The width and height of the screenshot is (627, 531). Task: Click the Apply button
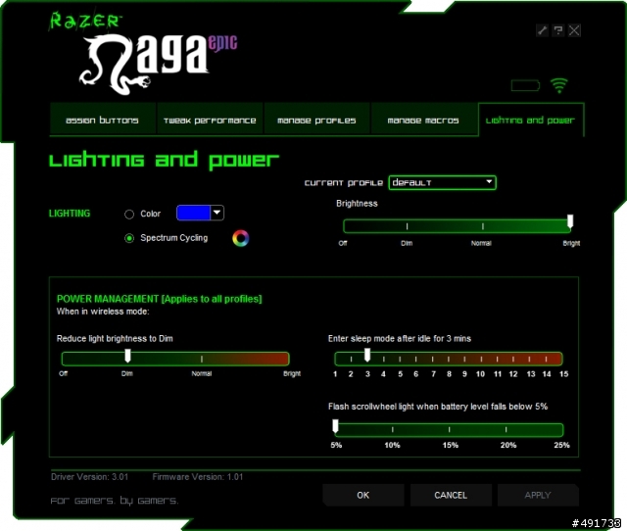pyautogui.click(x=538, y=495)
